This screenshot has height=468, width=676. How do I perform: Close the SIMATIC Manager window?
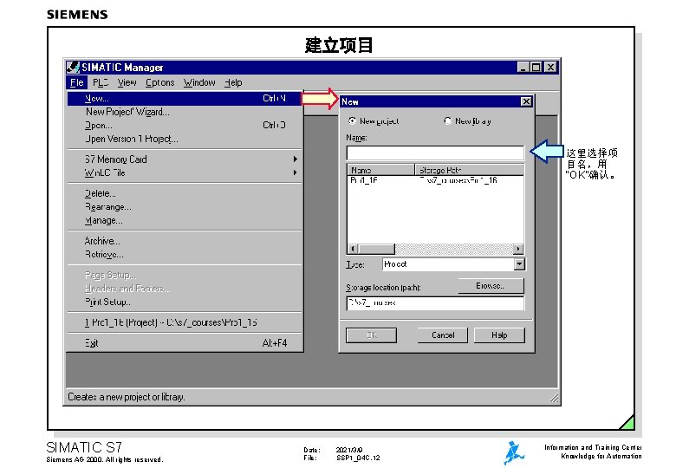coord(550,68)
